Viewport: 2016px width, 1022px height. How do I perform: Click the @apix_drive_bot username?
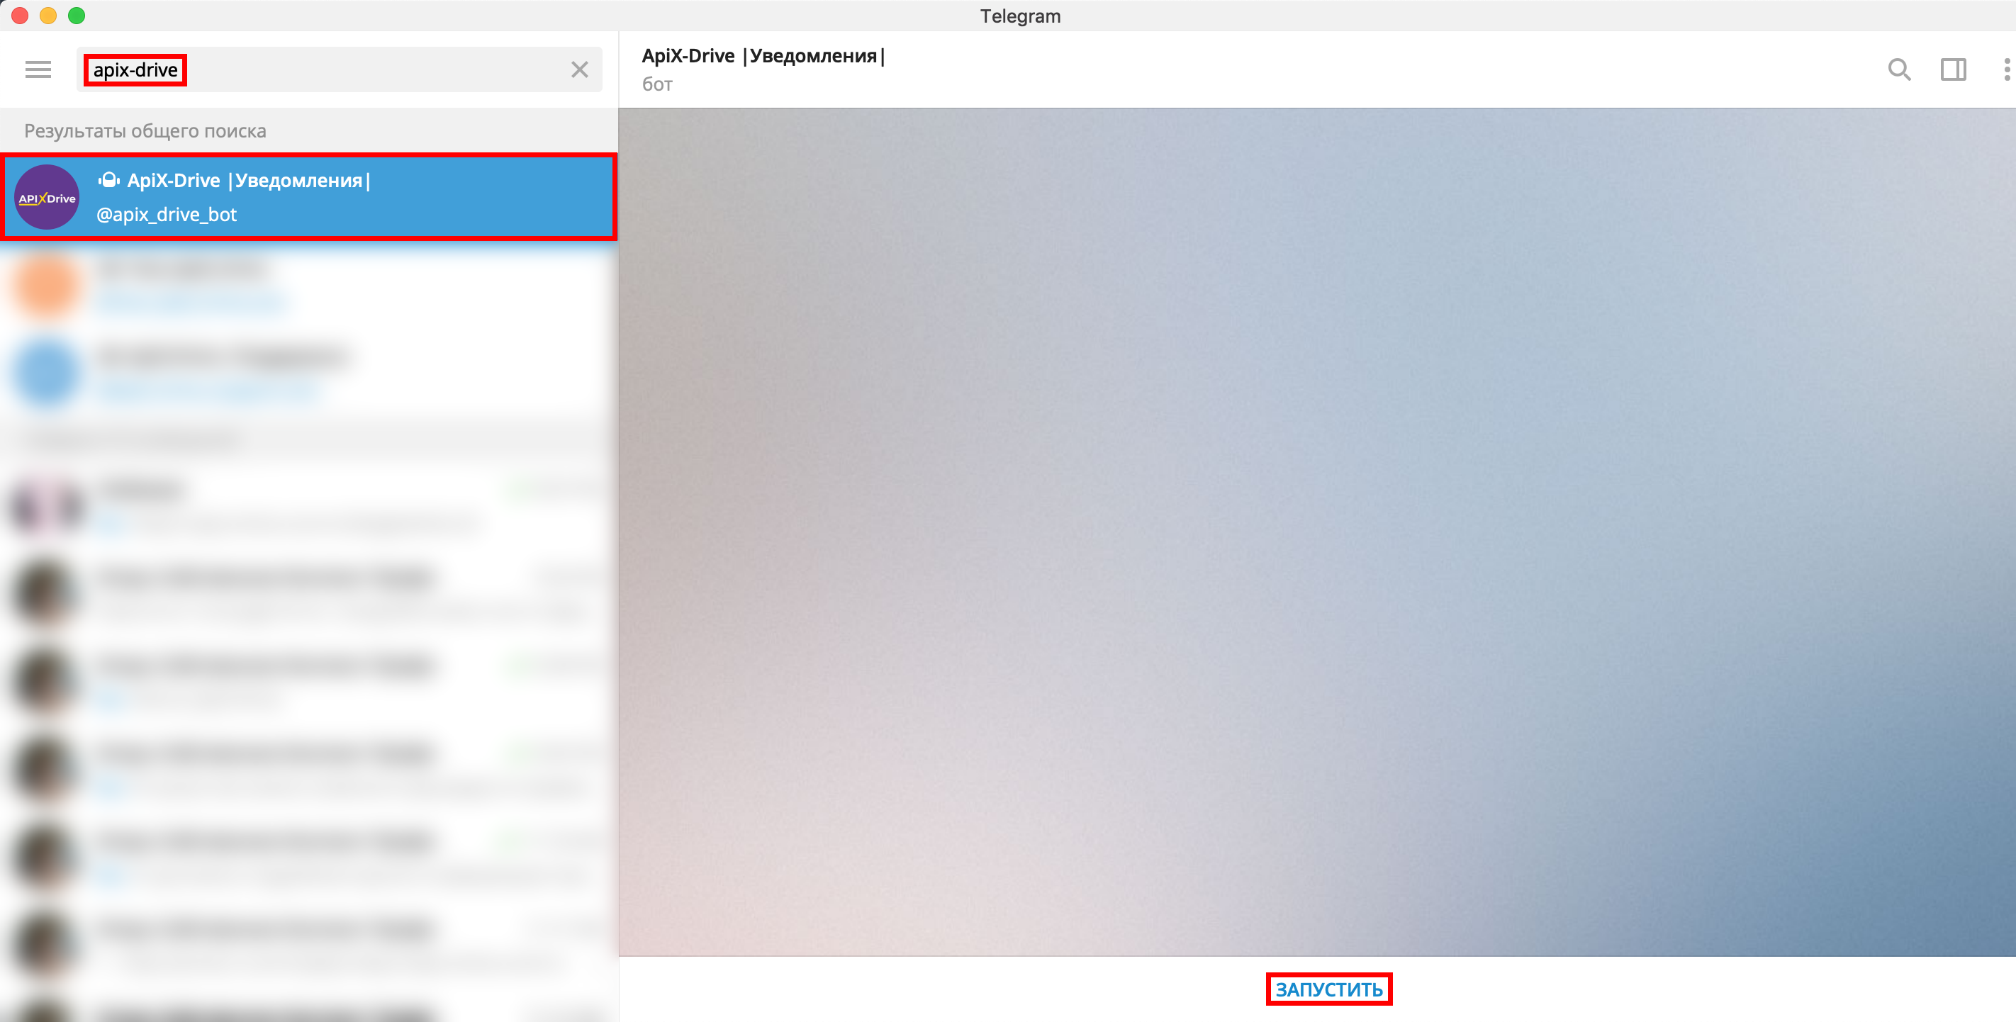[x=166, y=213]
